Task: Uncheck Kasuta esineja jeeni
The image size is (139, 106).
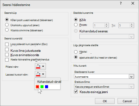Action: point(76,92)
